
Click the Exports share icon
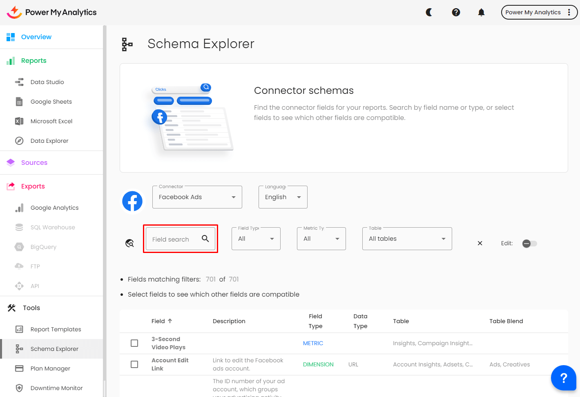(x=11, y=186)
